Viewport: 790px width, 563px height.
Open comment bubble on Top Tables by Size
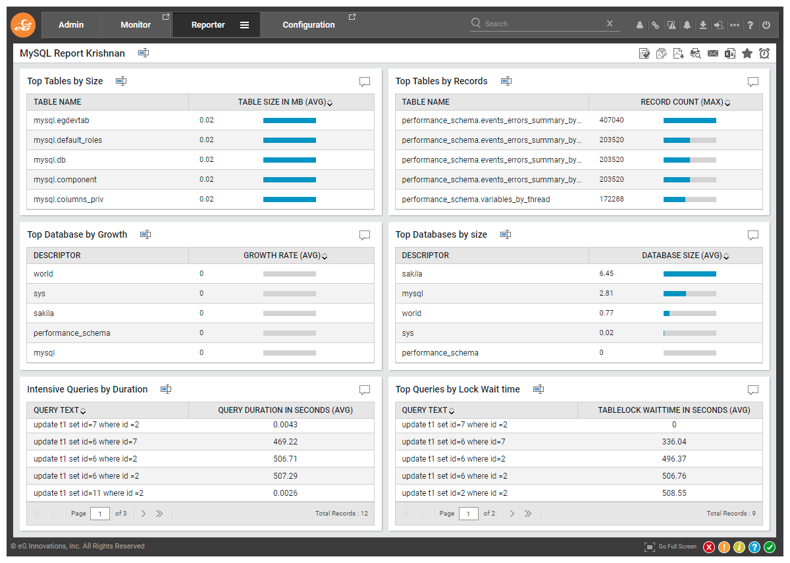click(365, 82)
